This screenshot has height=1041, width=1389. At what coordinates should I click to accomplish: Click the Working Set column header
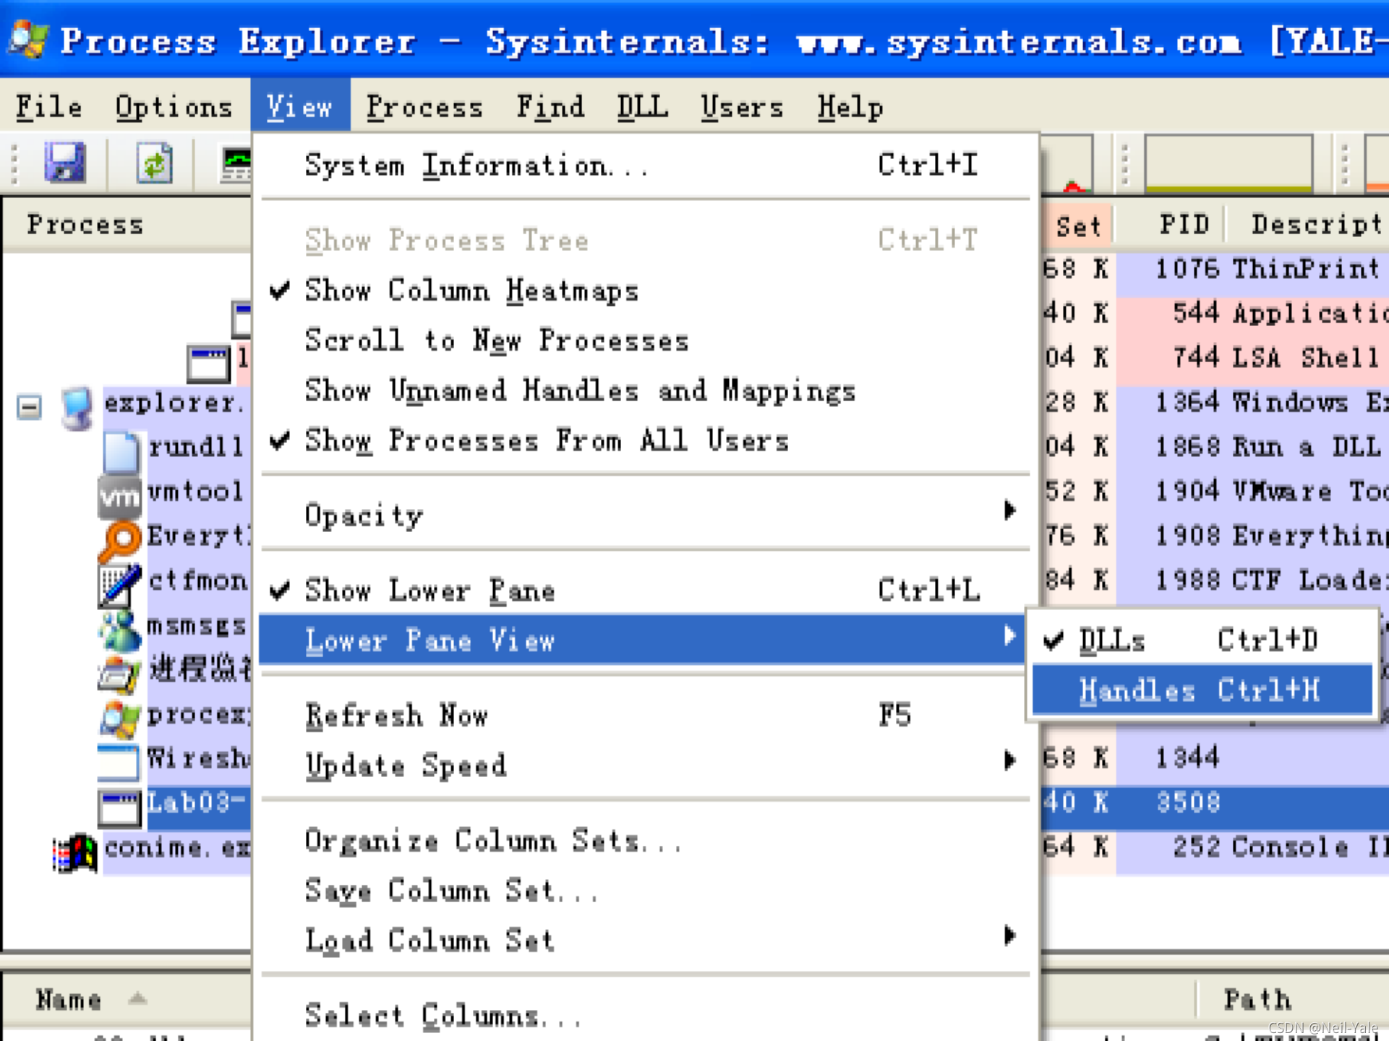(1077, 226)
